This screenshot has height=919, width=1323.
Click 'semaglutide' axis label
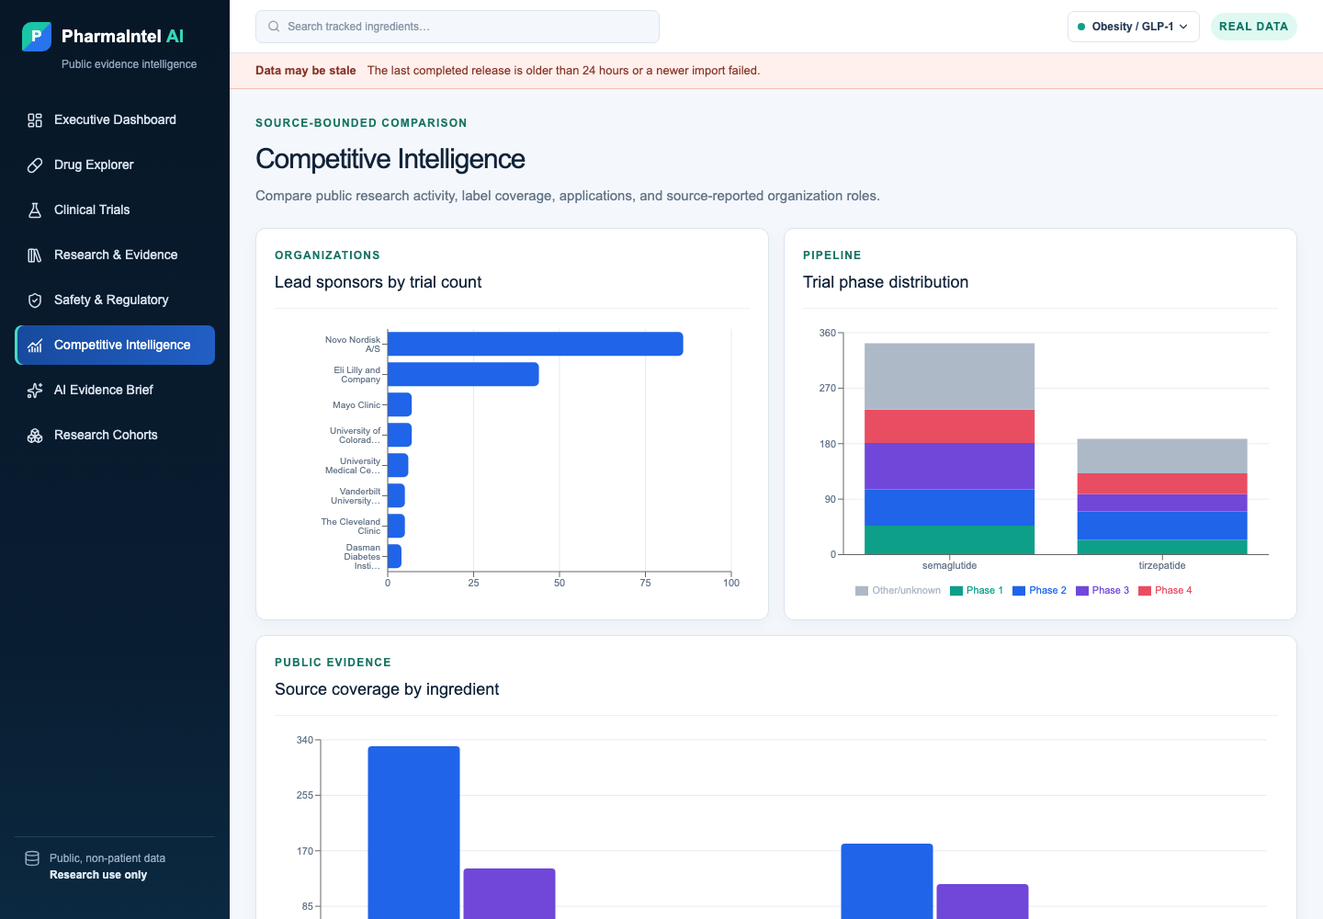[949, 566]
